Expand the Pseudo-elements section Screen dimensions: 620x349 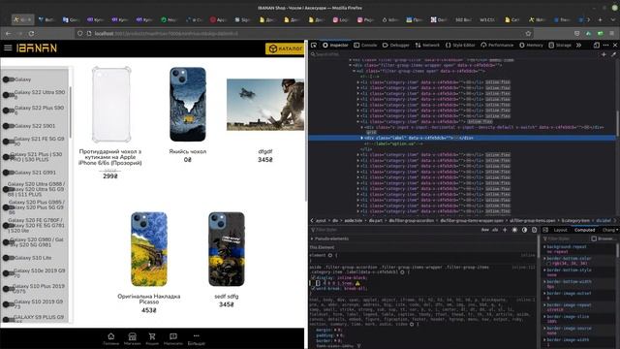(312, 238)
